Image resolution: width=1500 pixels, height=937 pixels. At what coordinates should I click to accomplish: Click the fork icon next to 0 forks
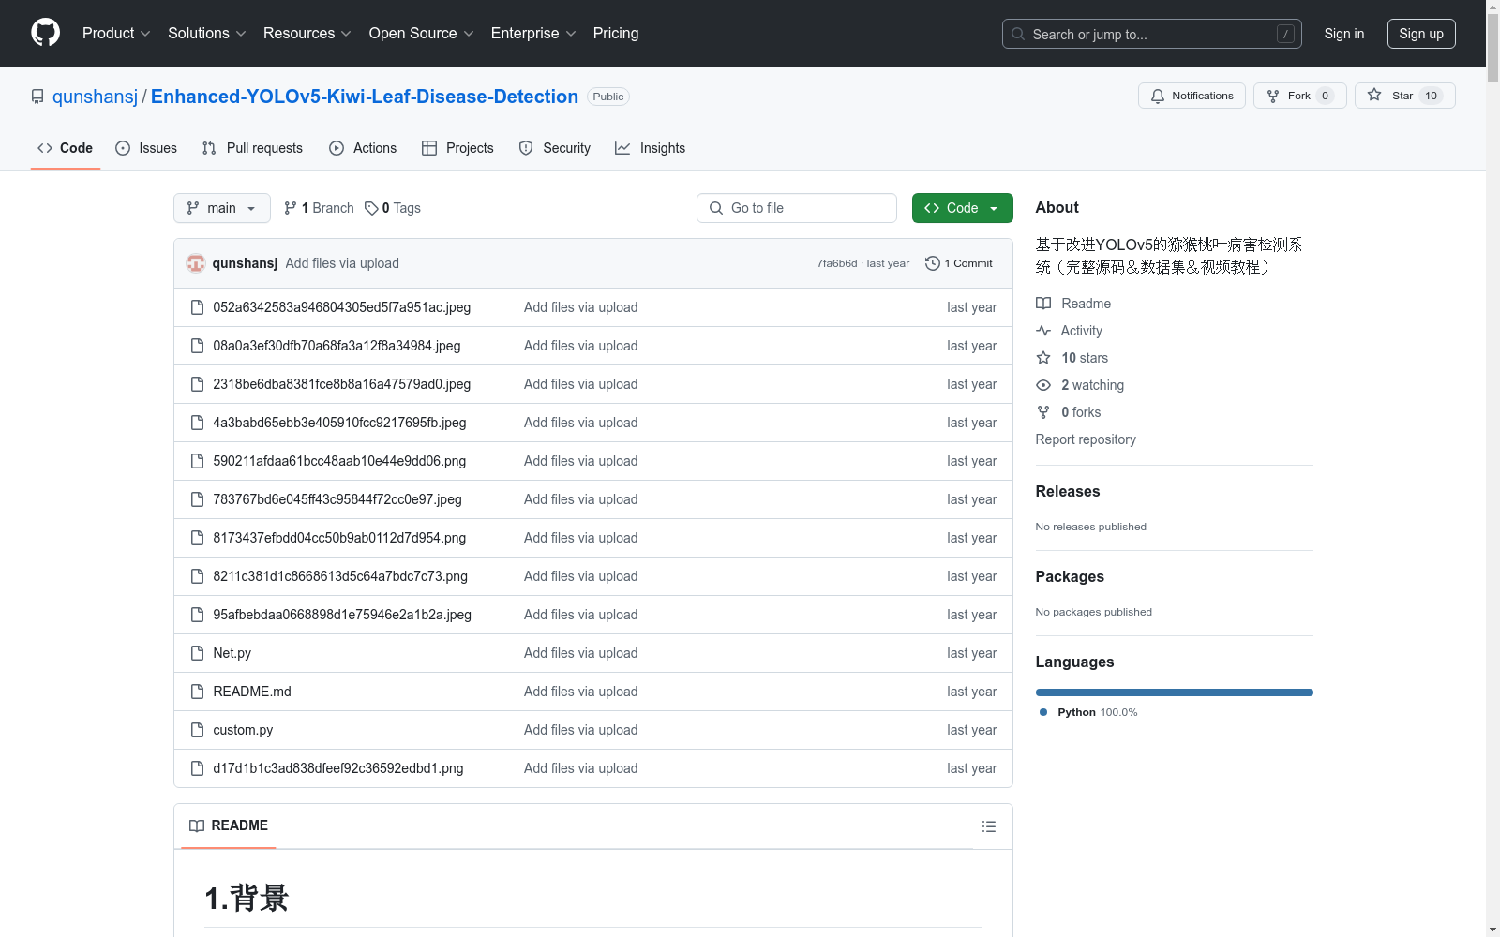point(1043,412)
